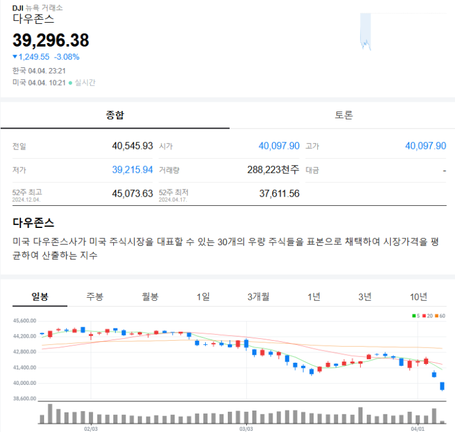Viewport: 455px width, 432px height.
Task: Click the 52주 최저 value 37,611.56
Action: tap(279, 194)
